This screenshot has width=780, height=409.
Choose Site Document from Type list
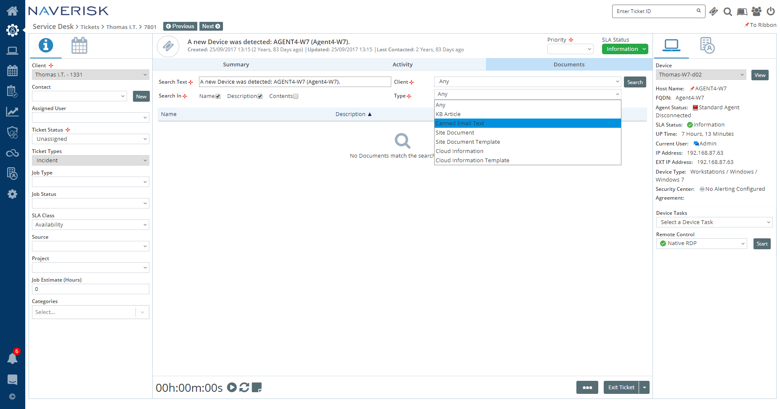(x=528, y=133)
